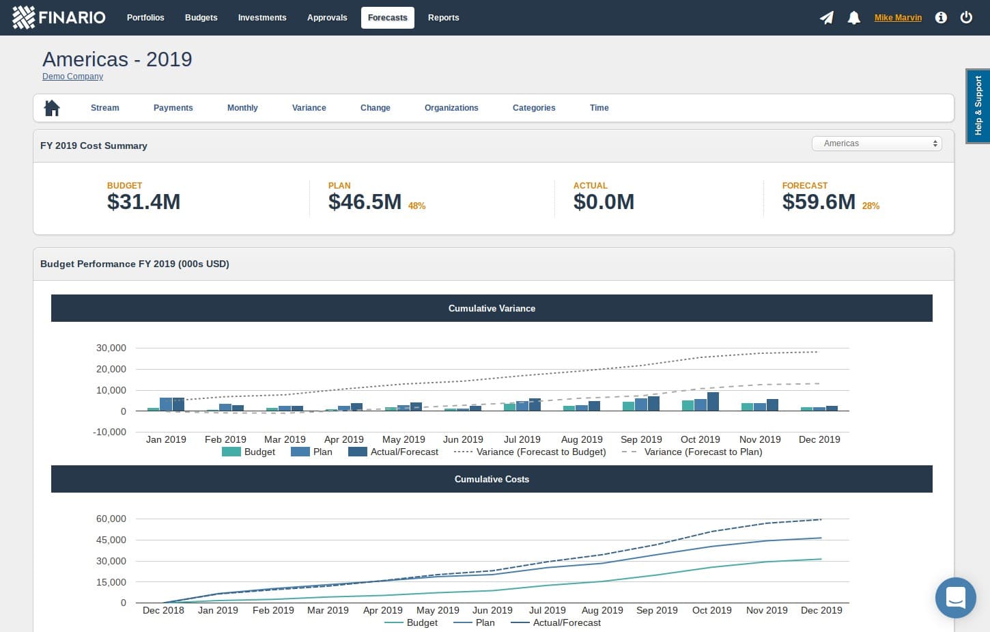Toggle Actual/Forecast line in Cumulative Costs legend
This screenshot has height=632, width=990.
556,622
